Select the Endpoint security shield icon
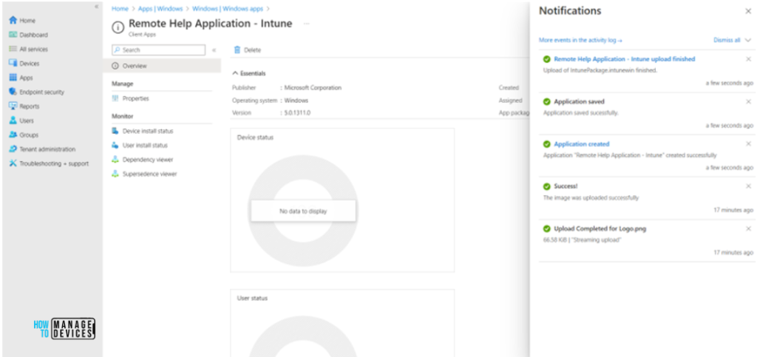Viewport: 757px width, 357px height. tap(13, 92)
